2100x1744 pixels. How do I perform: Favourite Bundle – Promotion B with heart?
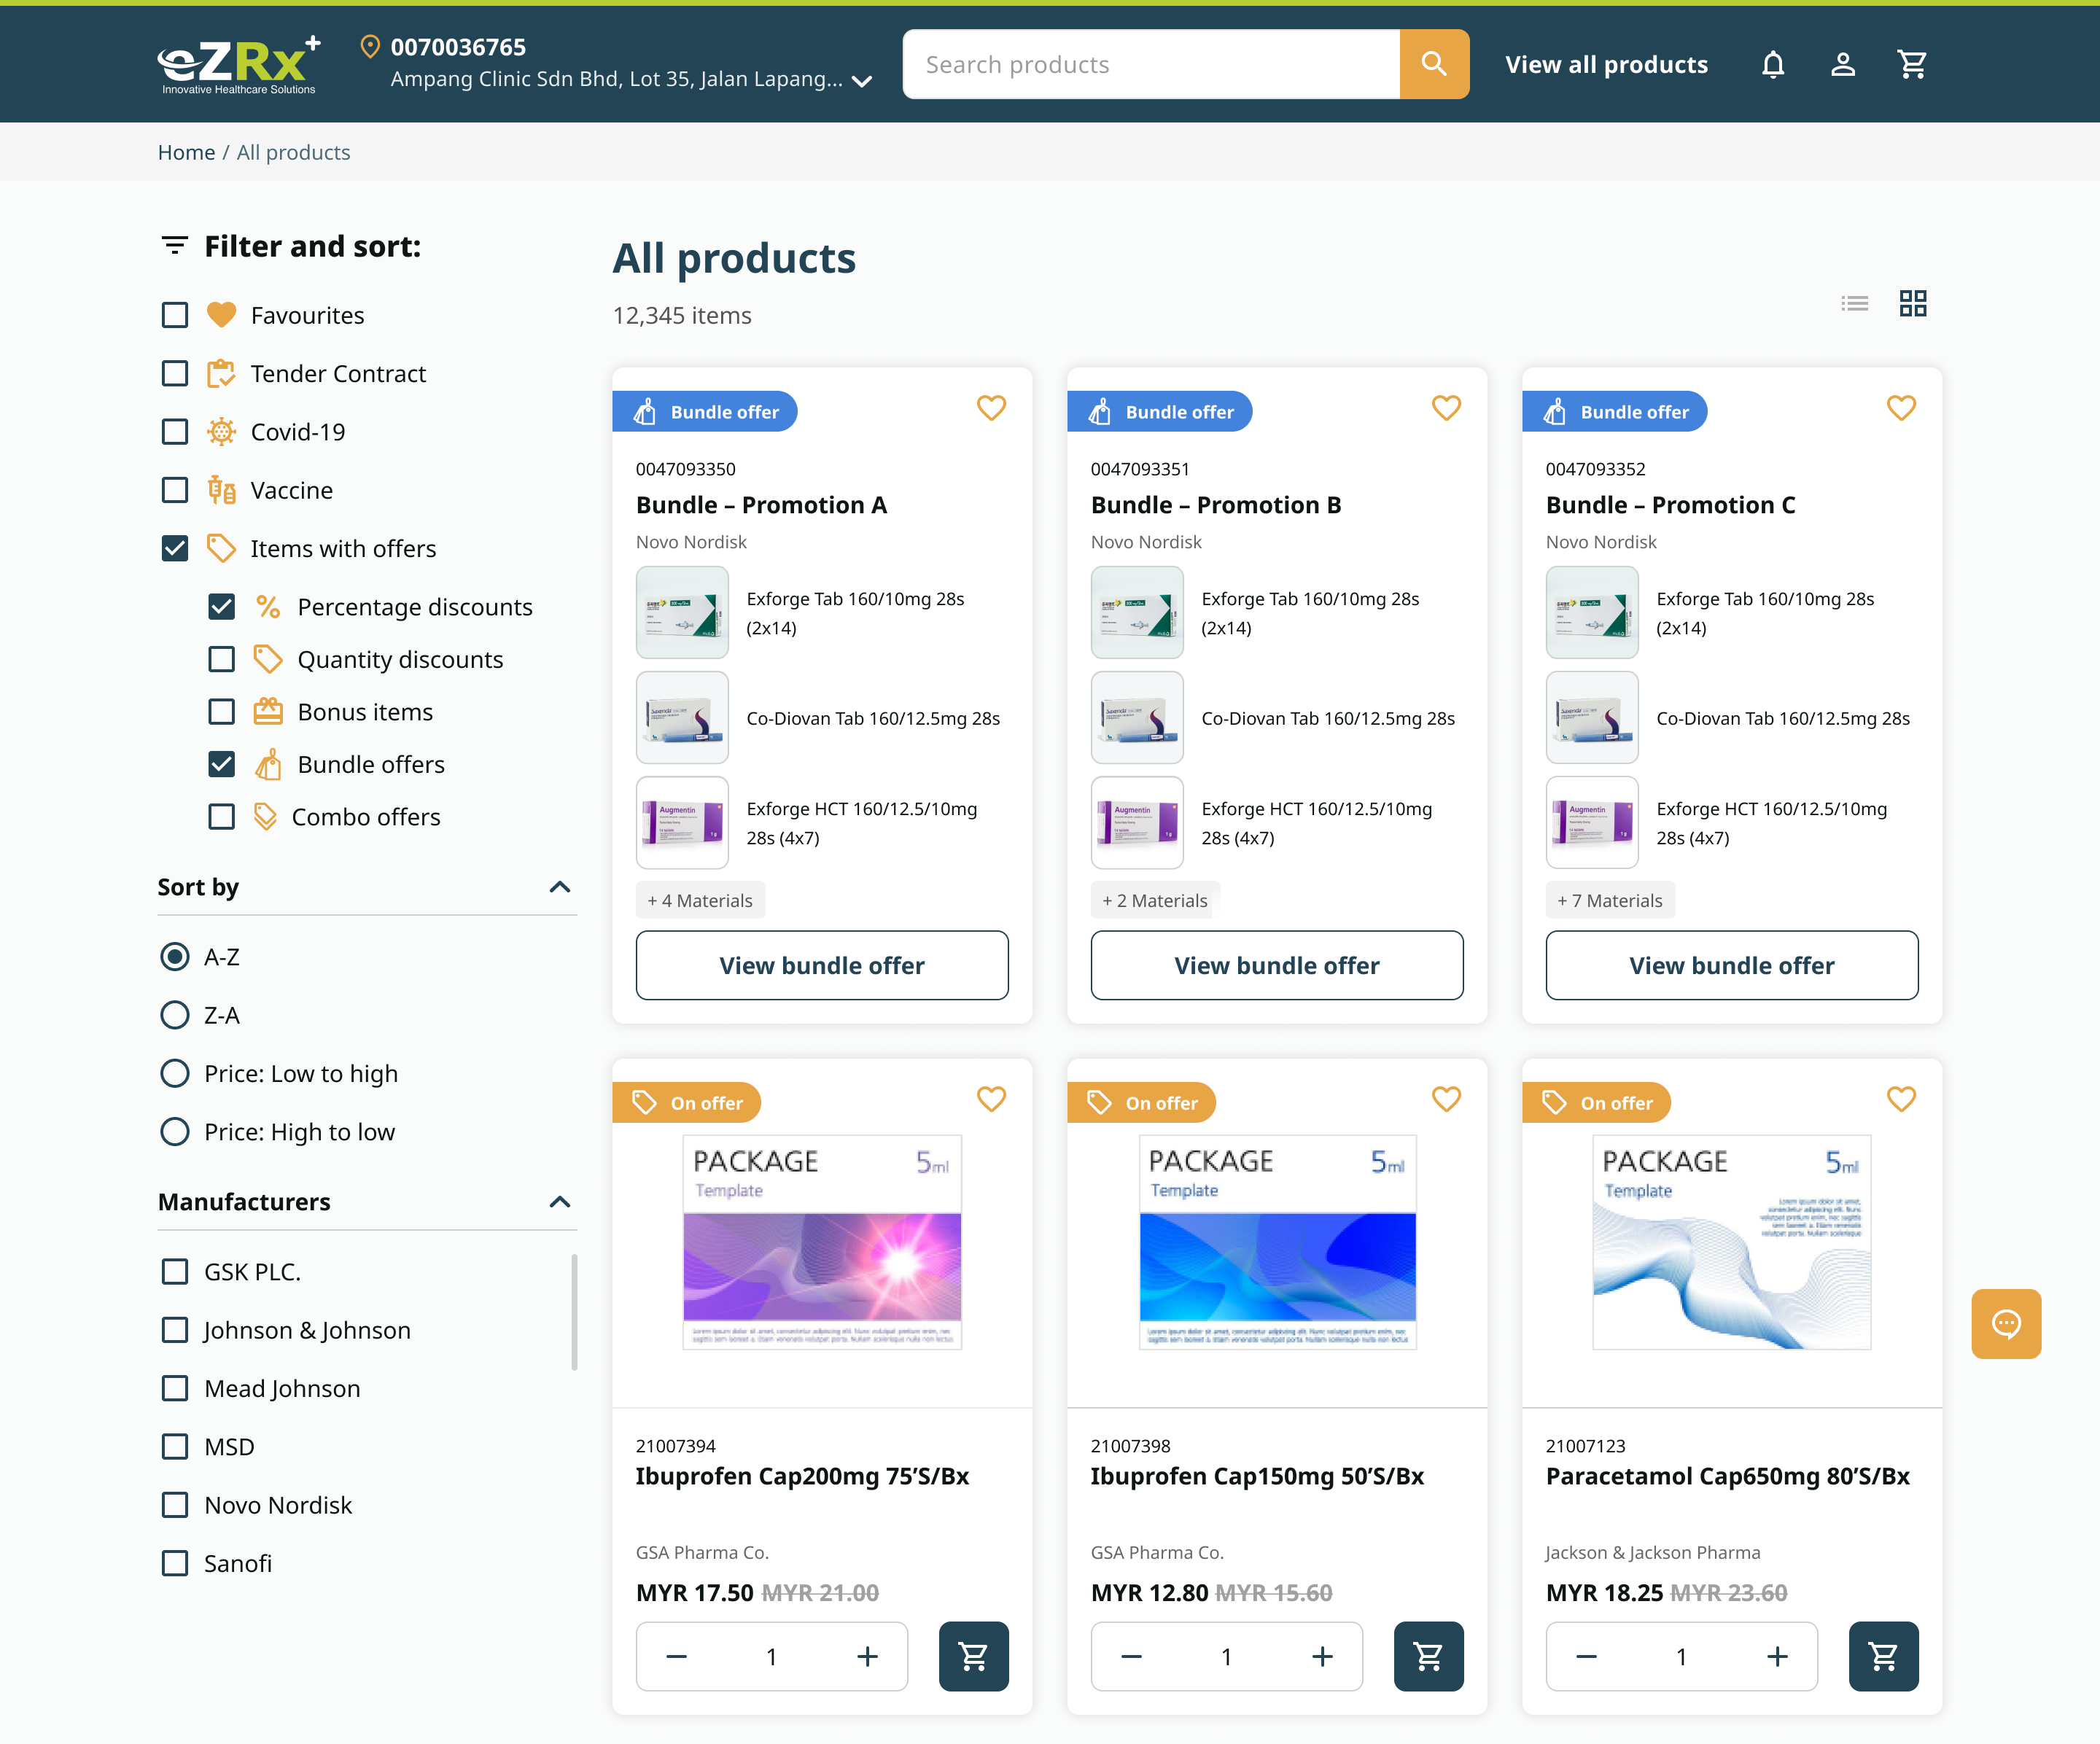coord(1445,408)
